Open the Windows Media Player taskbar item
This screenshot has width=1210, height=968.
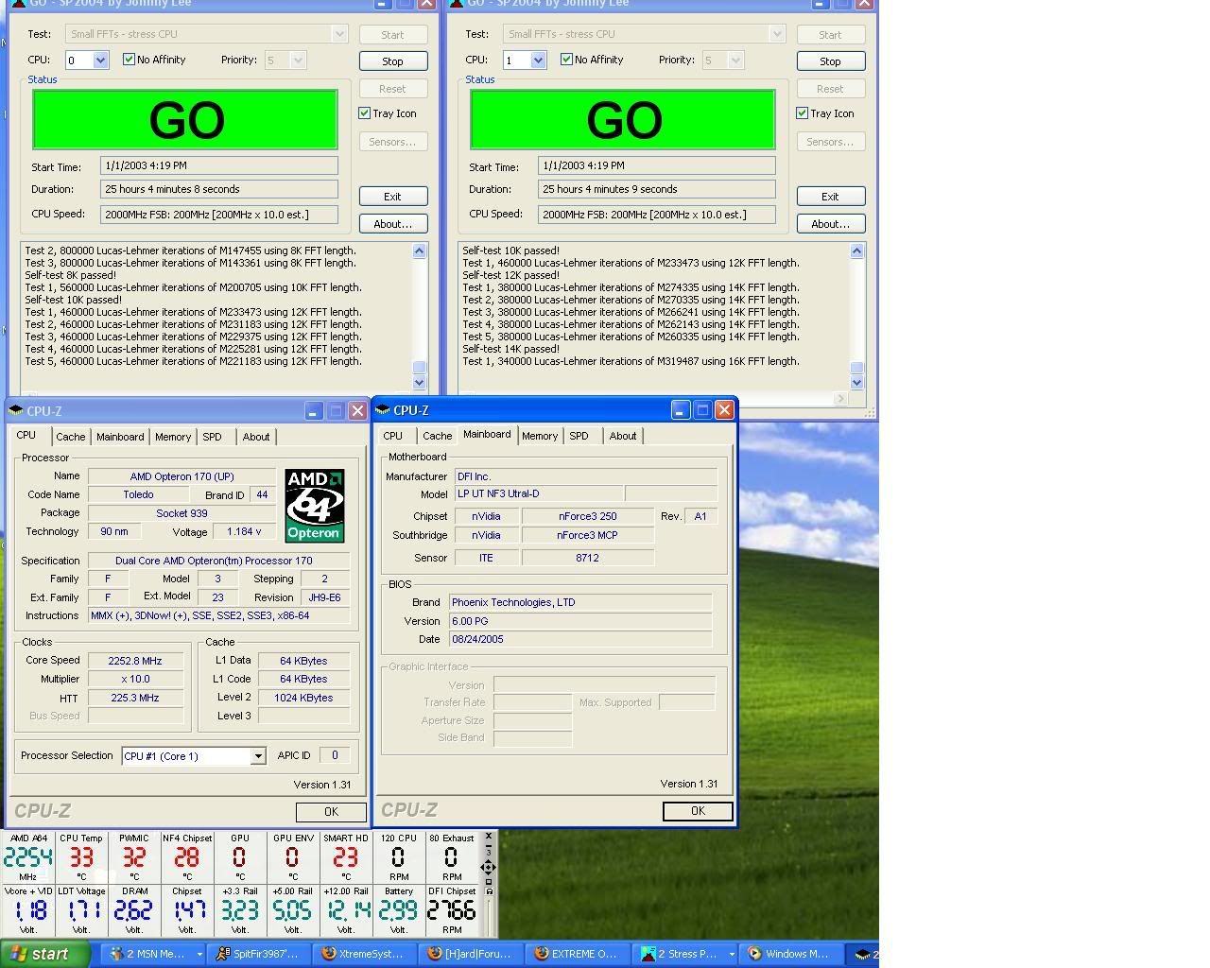tap(788, 954)
